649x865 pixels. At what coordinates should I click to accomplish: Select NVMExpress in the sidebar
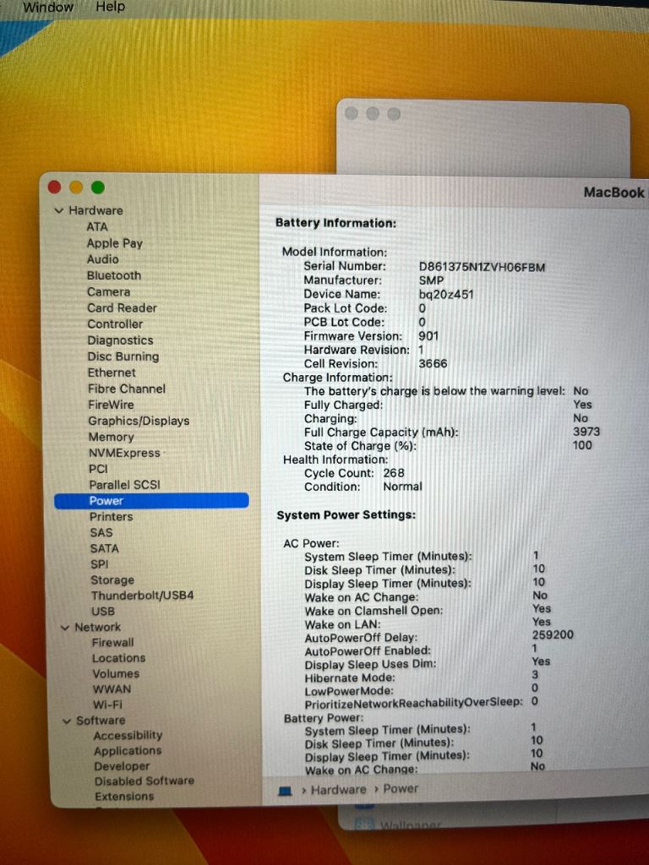(x=124, y=453)
